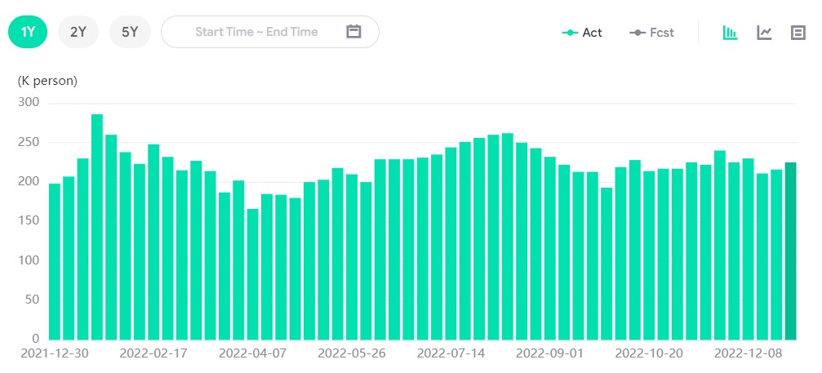Select the 1Y time range

[28, 32]
